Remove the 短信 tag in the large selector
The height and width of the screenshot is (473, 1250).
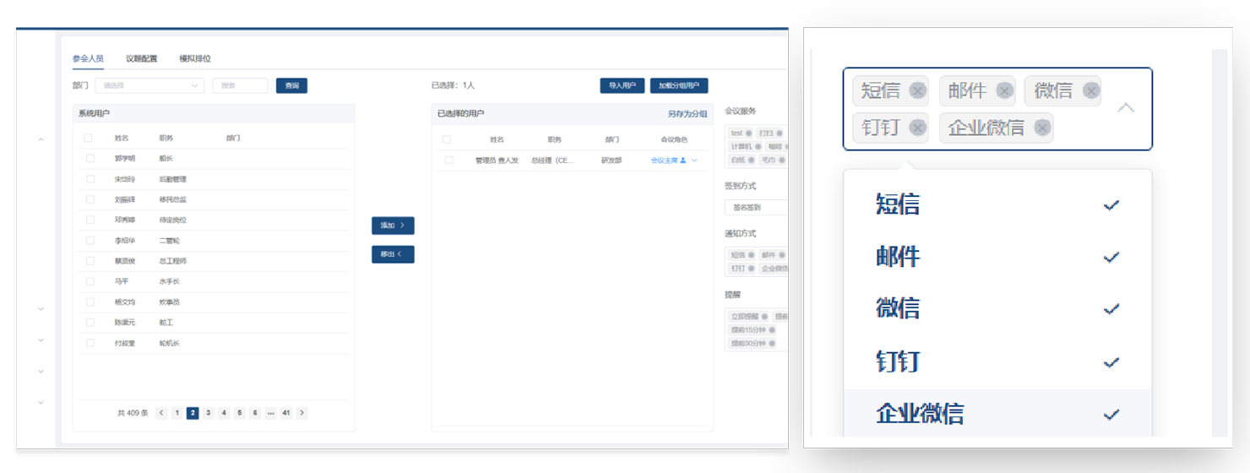point(917,91)
